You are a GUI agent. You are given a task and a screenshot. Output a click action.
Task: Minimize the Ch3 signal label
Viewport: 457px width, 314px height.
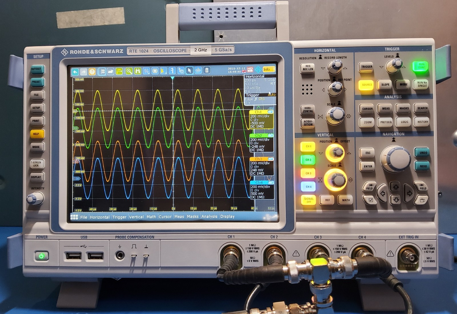(x=270, y=159)
